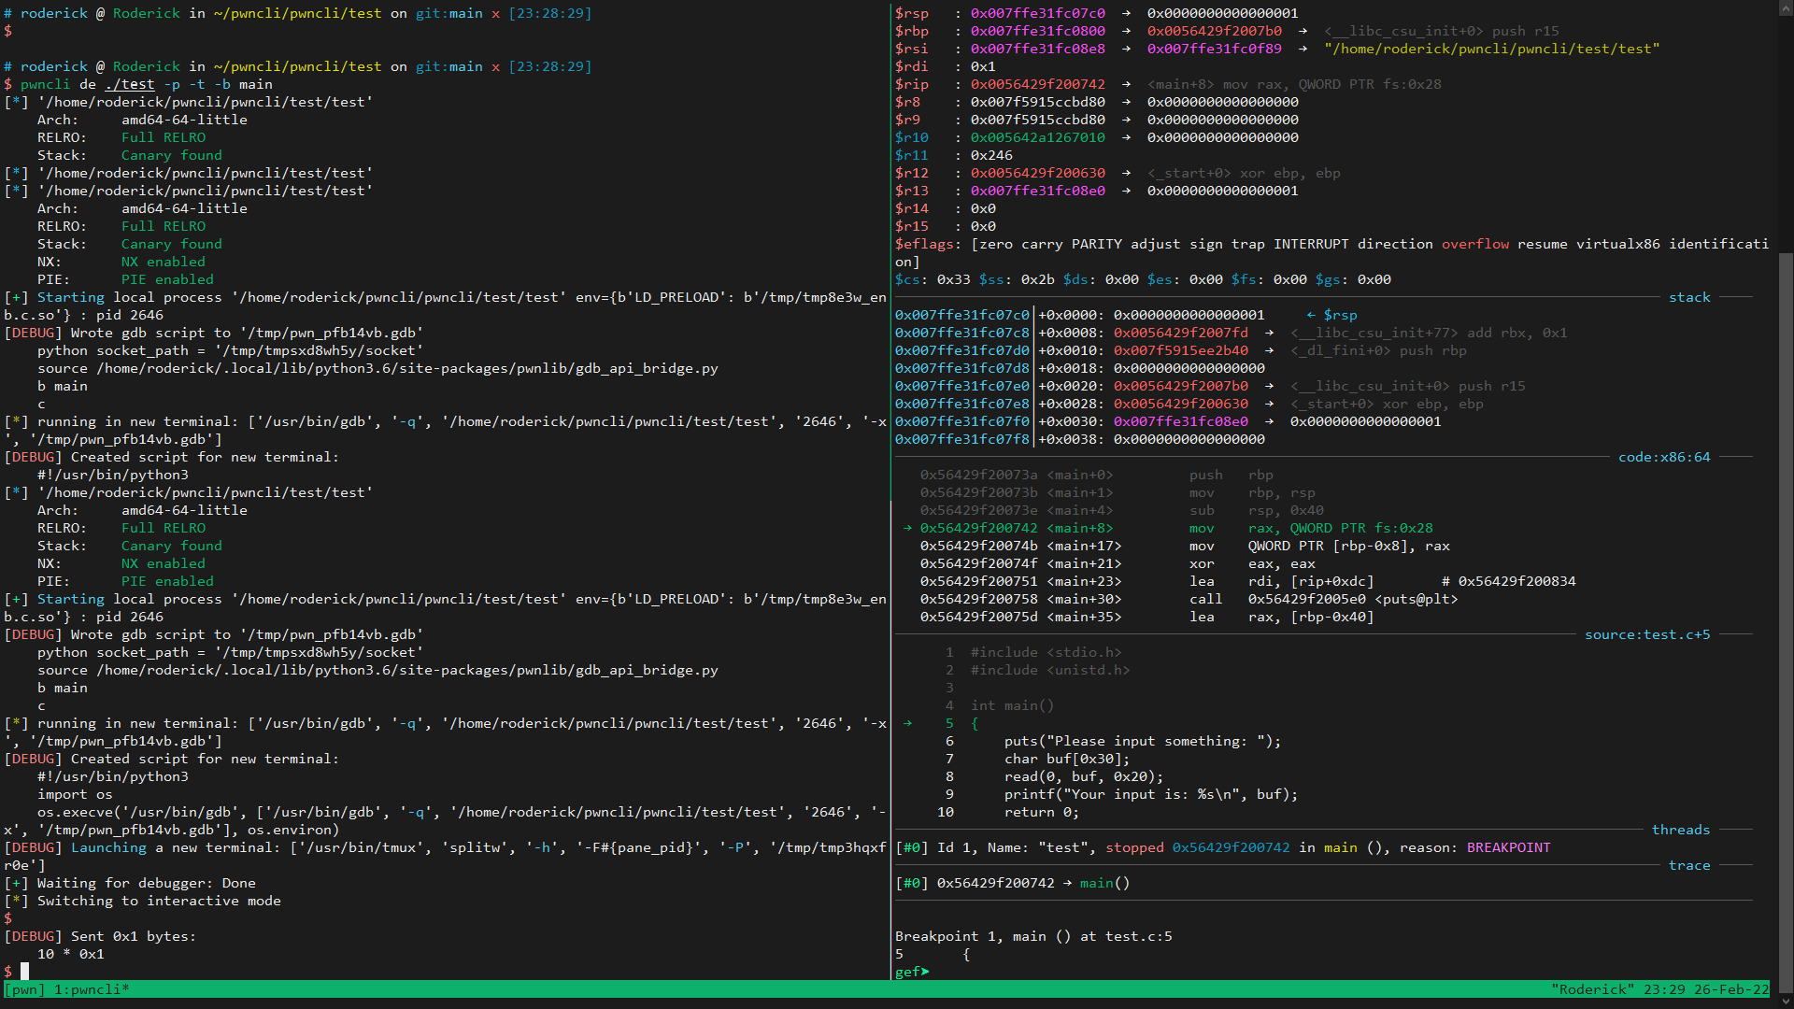Click the threads section header label
This screenshot has height=1009, width=1794.
1680,831
